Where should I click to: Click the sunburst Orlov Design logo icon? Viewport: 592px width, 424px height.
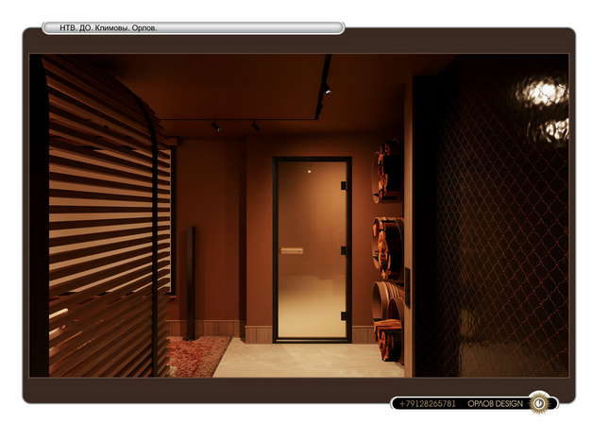pos(539,403)
